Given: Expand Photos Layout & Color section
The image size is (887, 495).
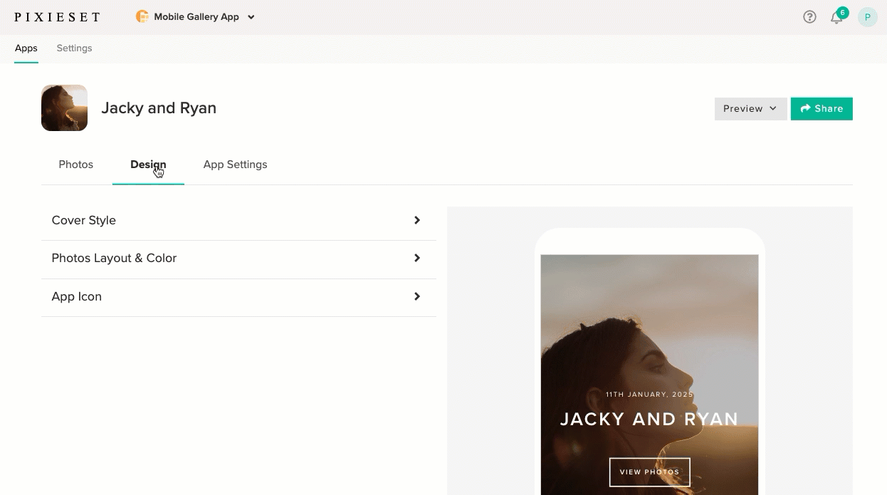Looking at the screenshot, I should pos(238,259).
